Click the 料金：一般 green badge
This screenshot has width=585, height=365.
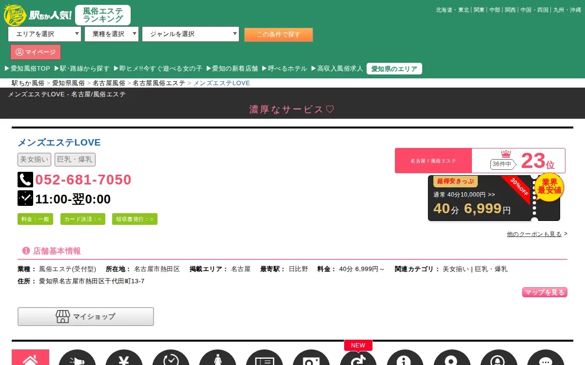[35, 219]
